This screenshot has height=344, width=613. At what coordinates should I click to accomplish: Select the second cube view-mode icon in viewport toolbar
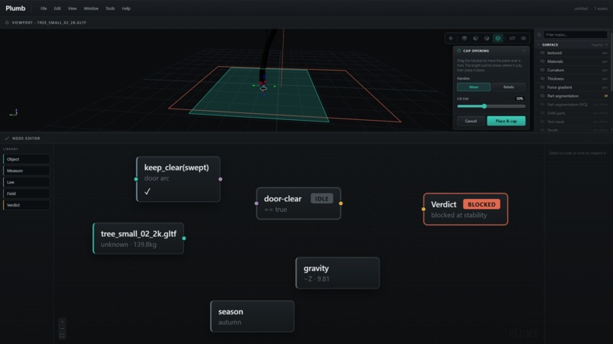click(x=475, y=38)
